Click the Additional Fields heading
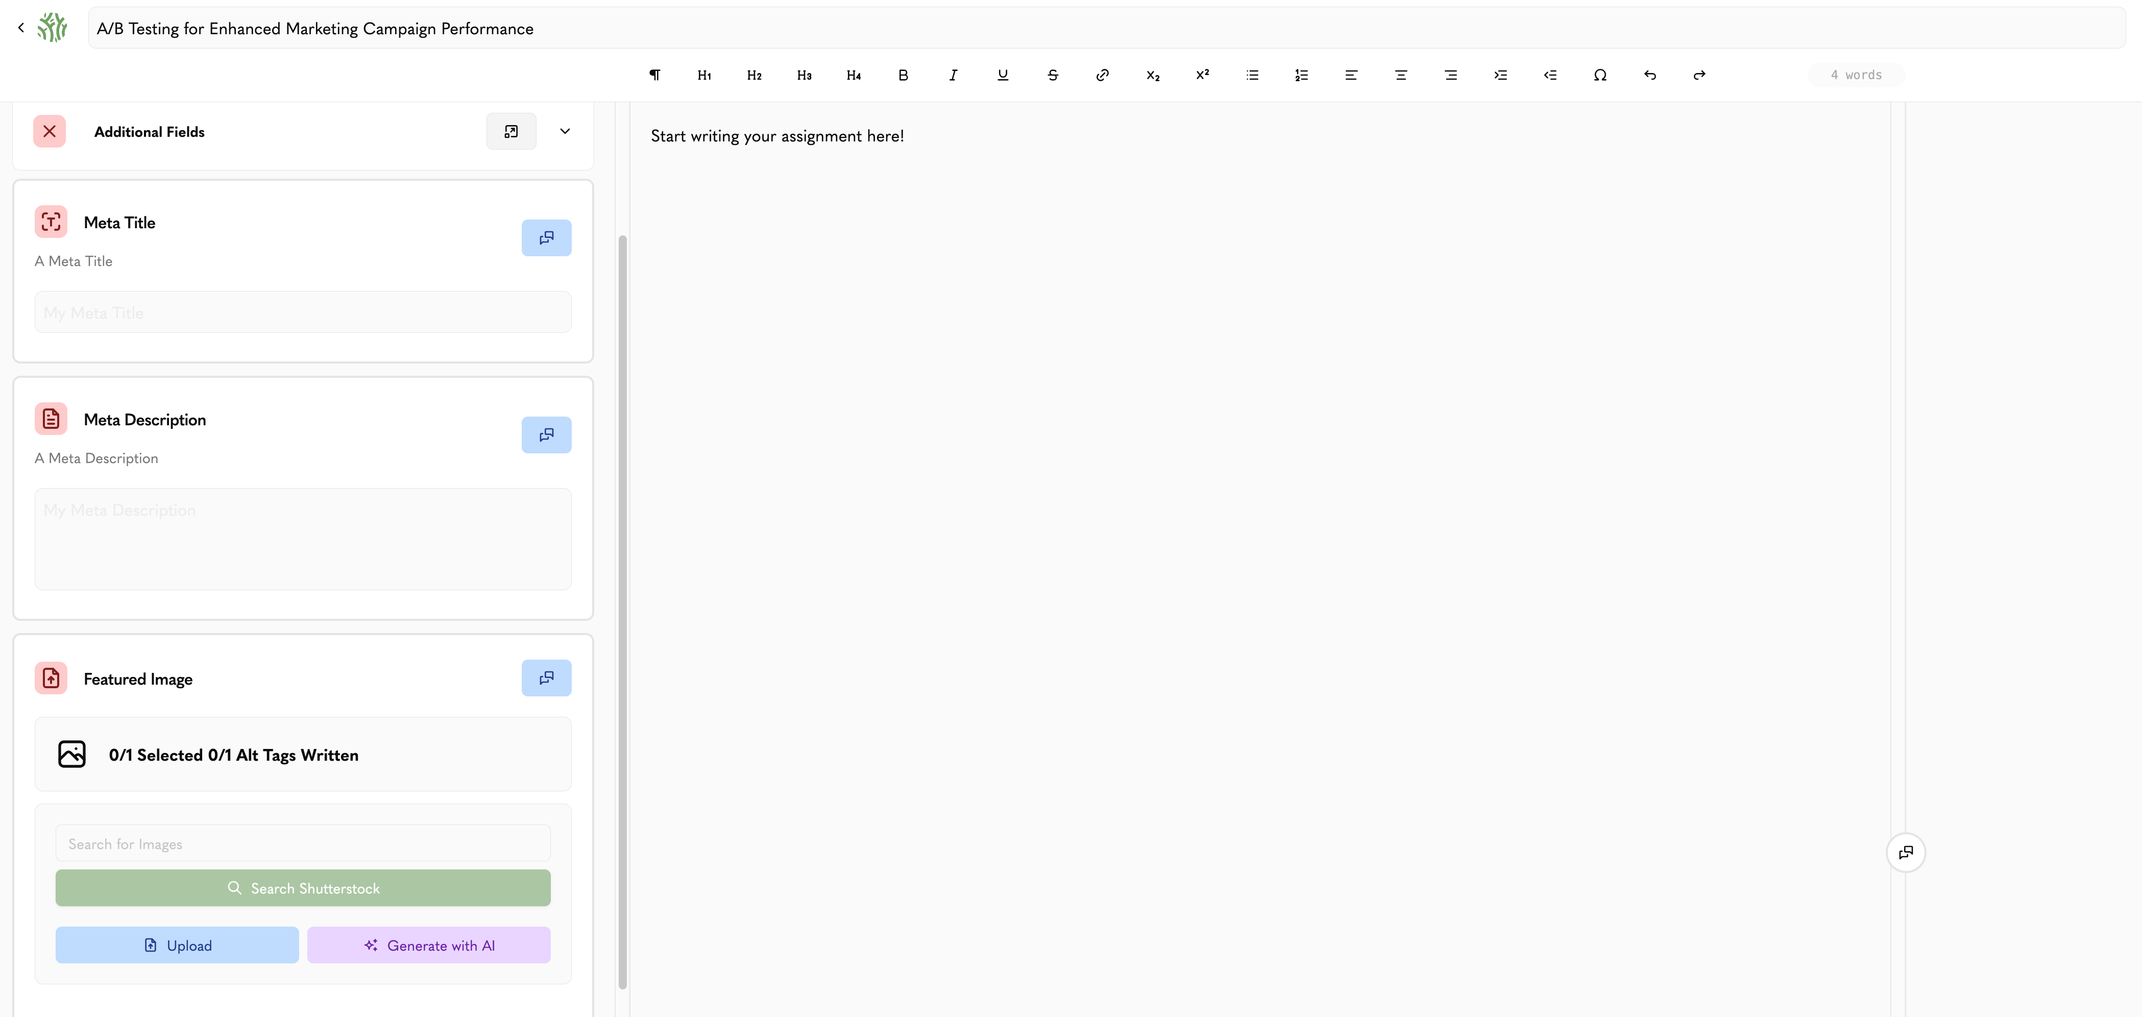 pyautogui.click(x=150, y=131)
